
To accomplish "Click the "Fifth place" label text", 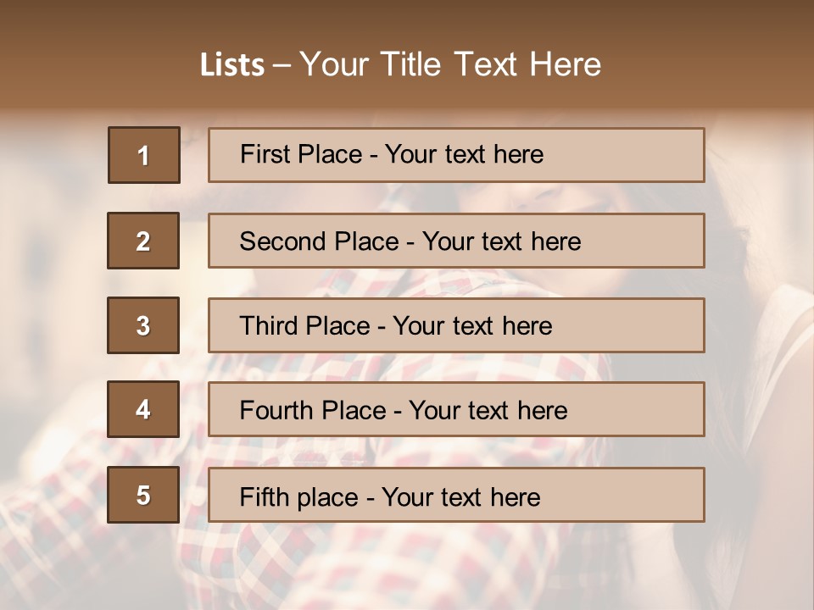I will 298,496.
